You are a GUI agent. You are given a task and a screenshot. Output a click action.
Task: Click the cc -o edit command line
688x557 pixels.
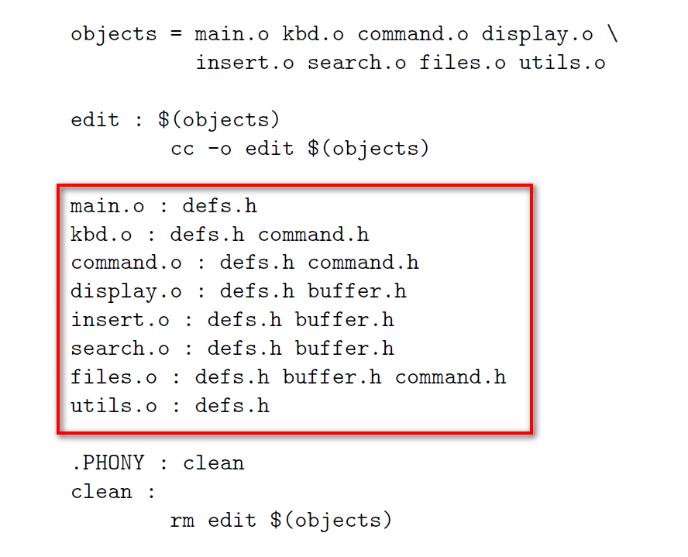click(300, 149)
